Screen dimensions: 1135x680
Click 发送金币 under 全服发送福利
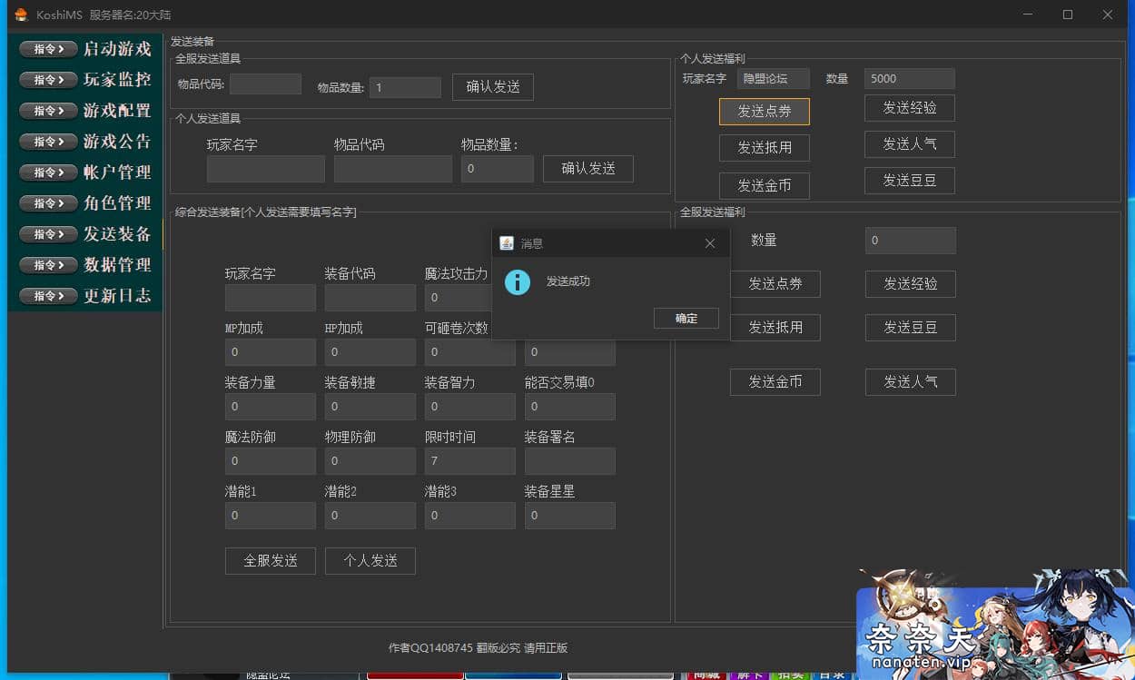775,382
